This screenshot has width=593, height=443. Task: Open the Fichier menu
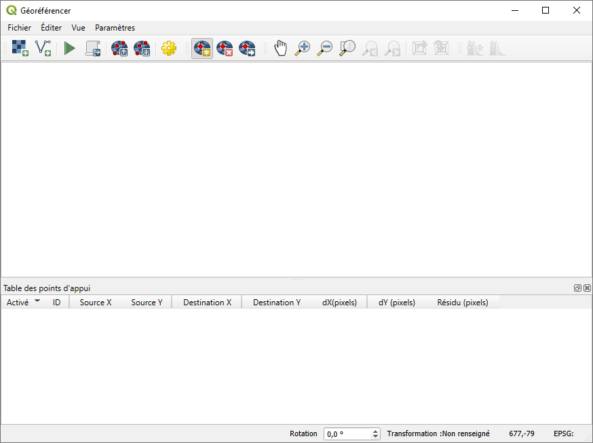click(x=20, y=28)
